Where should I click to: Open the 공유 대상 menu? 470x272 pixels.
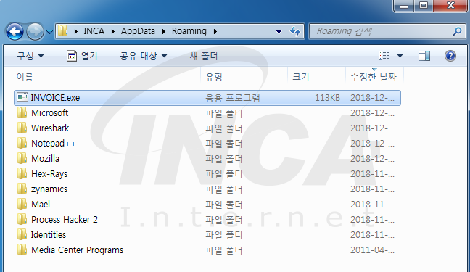(144, 56)
